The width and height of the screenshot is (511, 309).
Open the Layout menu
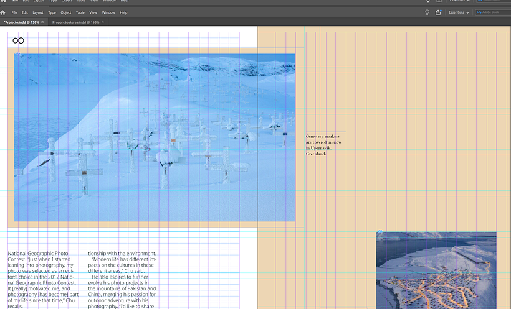point(38,12)
